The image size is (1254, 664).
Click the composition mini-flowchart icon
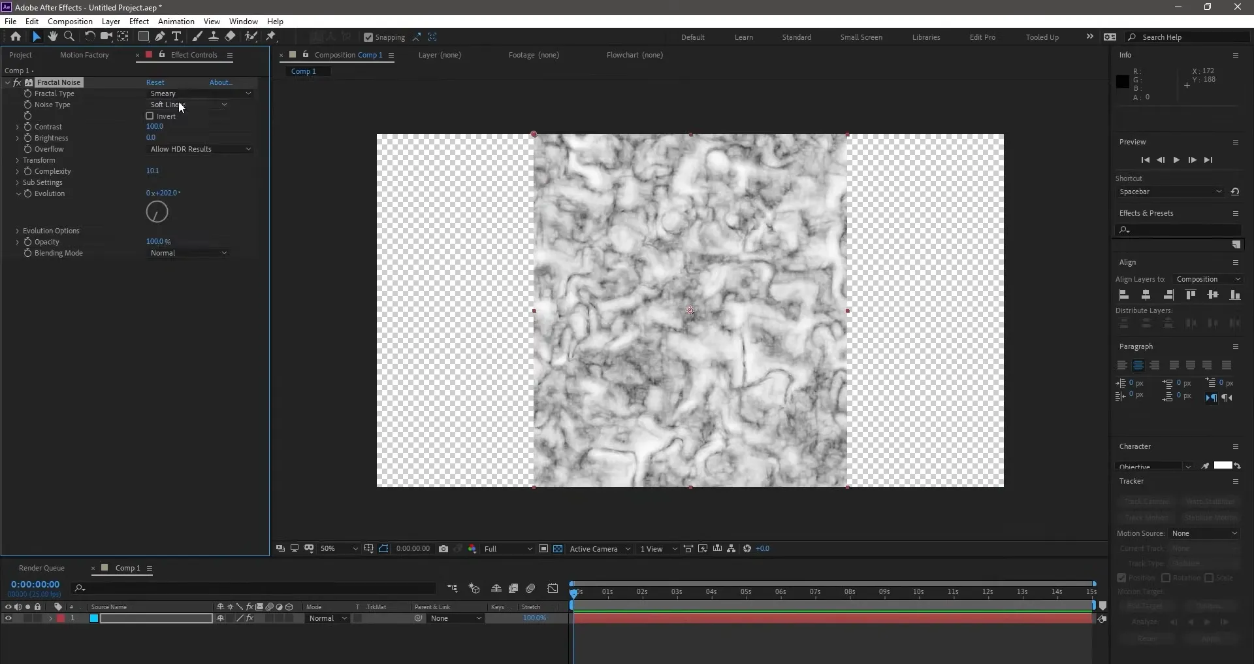point(452,588)
